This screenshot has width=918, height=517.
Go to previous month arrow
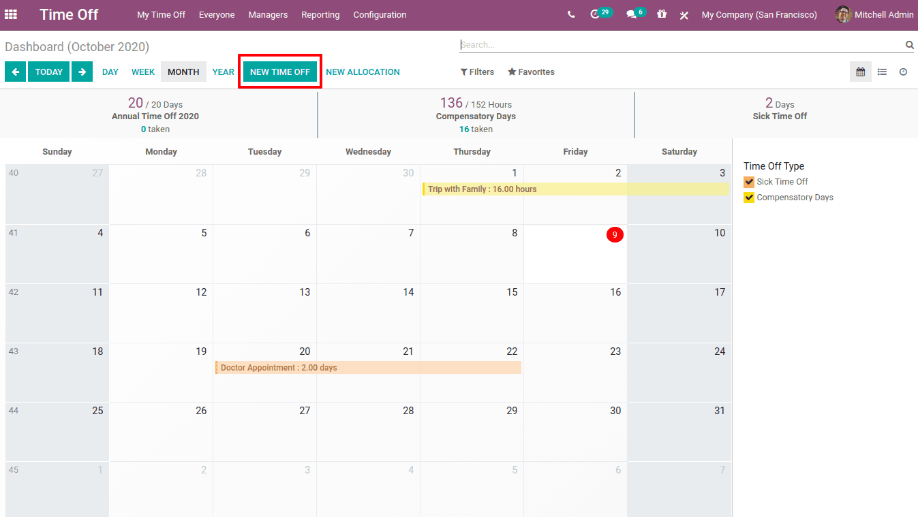coord(15,72)
